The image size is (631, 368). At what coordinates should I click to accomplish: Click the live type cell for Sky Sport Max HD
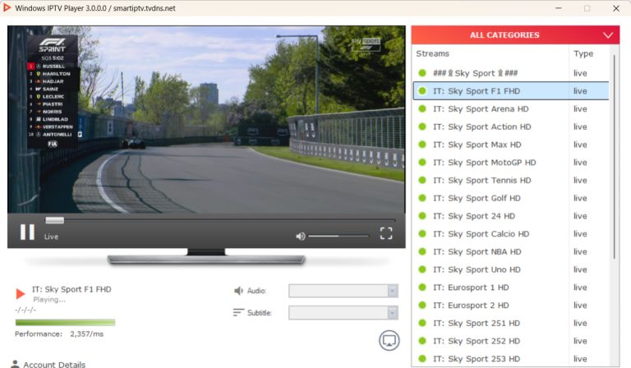tap(580, 145)
